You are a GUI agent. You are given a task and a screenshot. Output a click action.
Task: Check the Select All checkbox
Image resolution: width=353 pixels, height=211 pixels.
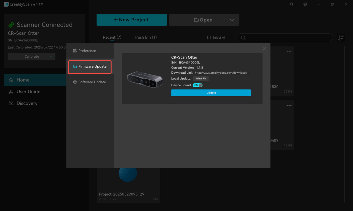point(209,38)
